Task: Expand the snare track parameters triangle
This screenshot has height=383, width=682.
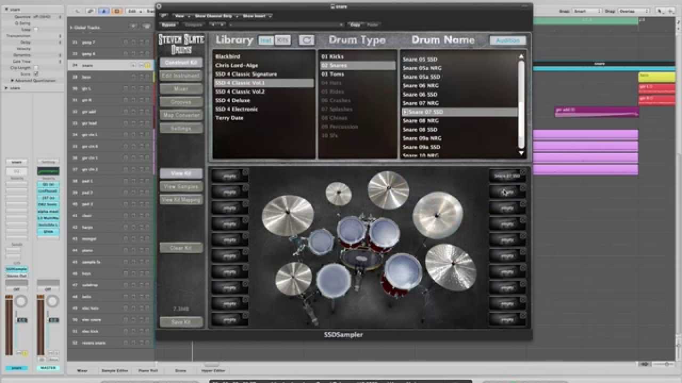Action: pos(5,88)
